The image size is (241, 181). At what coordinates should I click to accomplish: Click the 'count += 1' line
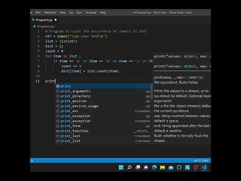coord(71,66)
